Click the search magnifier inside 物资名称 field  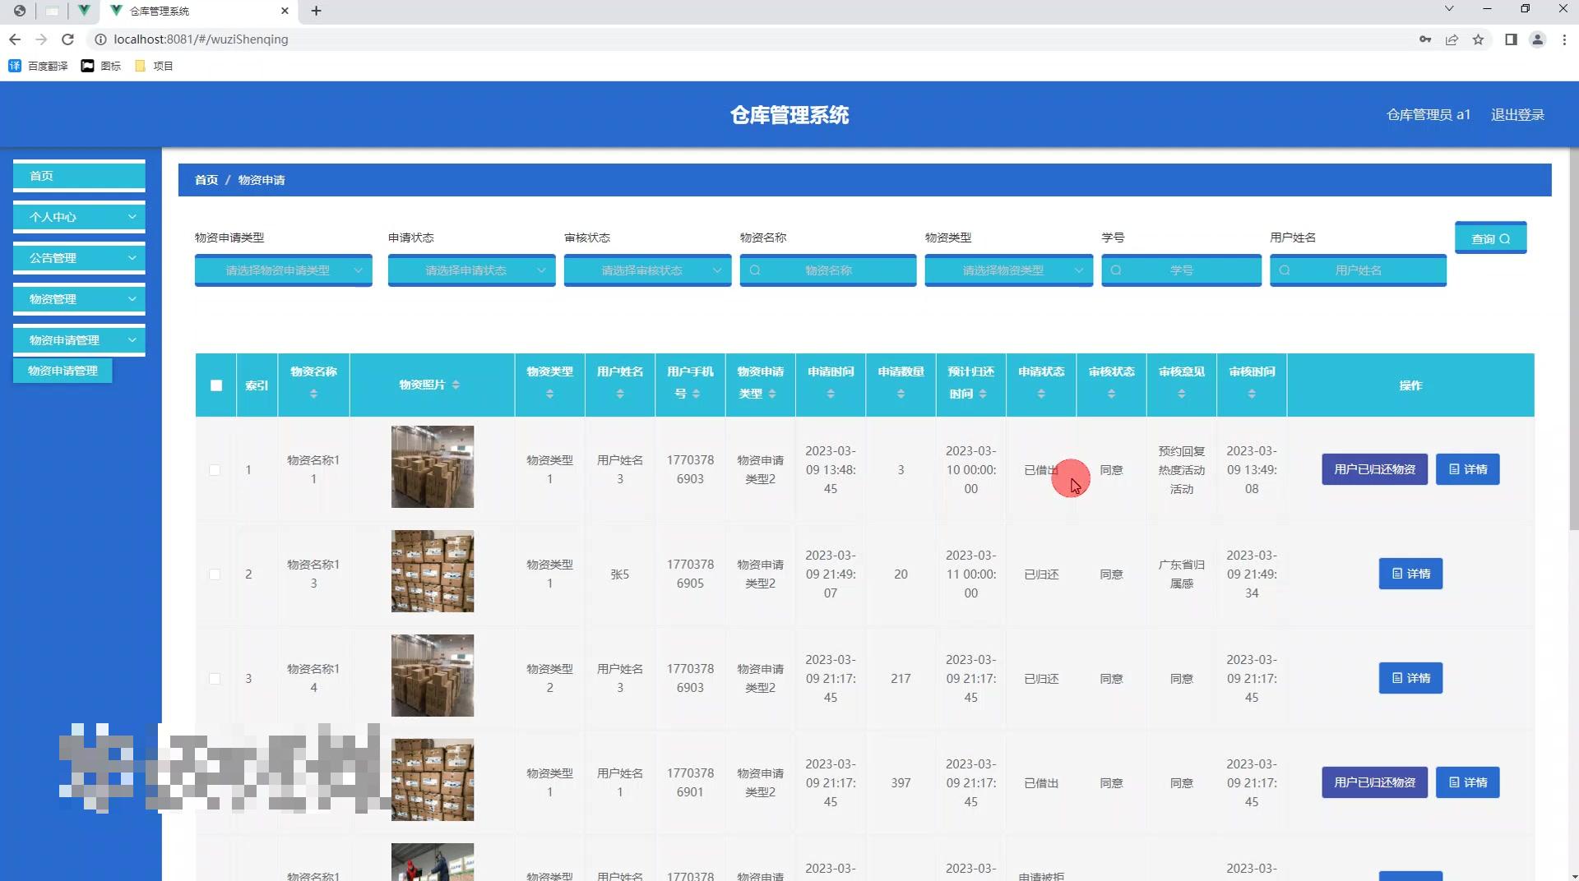tap(757, 270)
